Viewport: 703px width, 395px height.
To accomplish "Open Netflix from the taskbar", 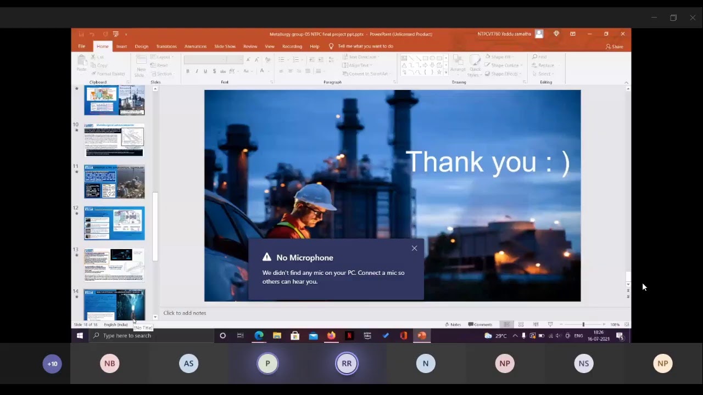I will point(349,336).
